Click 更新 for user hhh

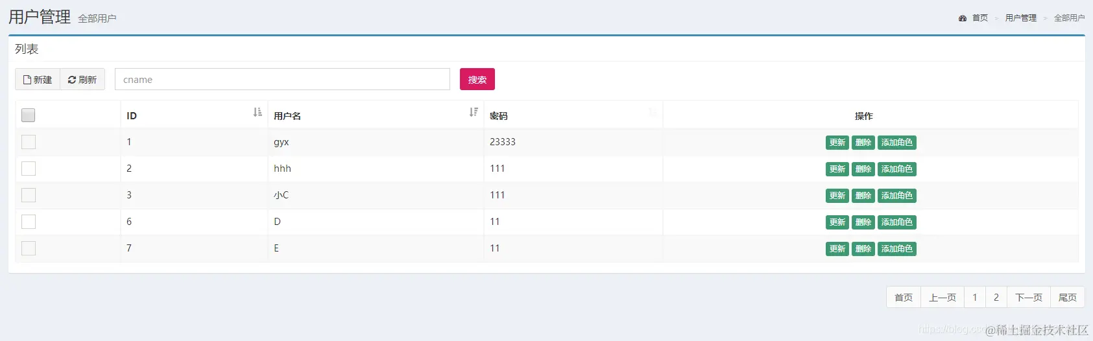(837, 169)
